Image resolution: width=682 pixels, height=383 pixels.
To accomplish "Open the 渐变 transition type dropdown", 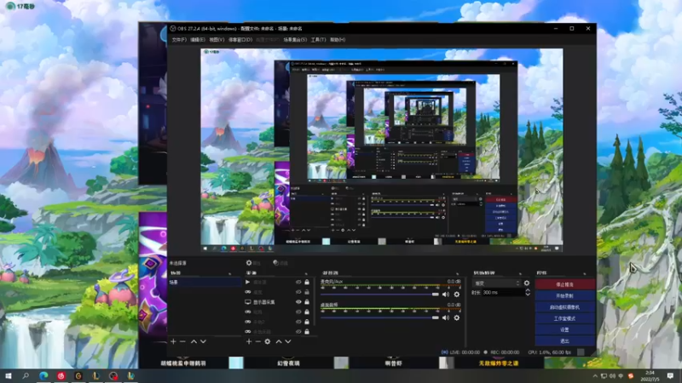I will 497,283.
